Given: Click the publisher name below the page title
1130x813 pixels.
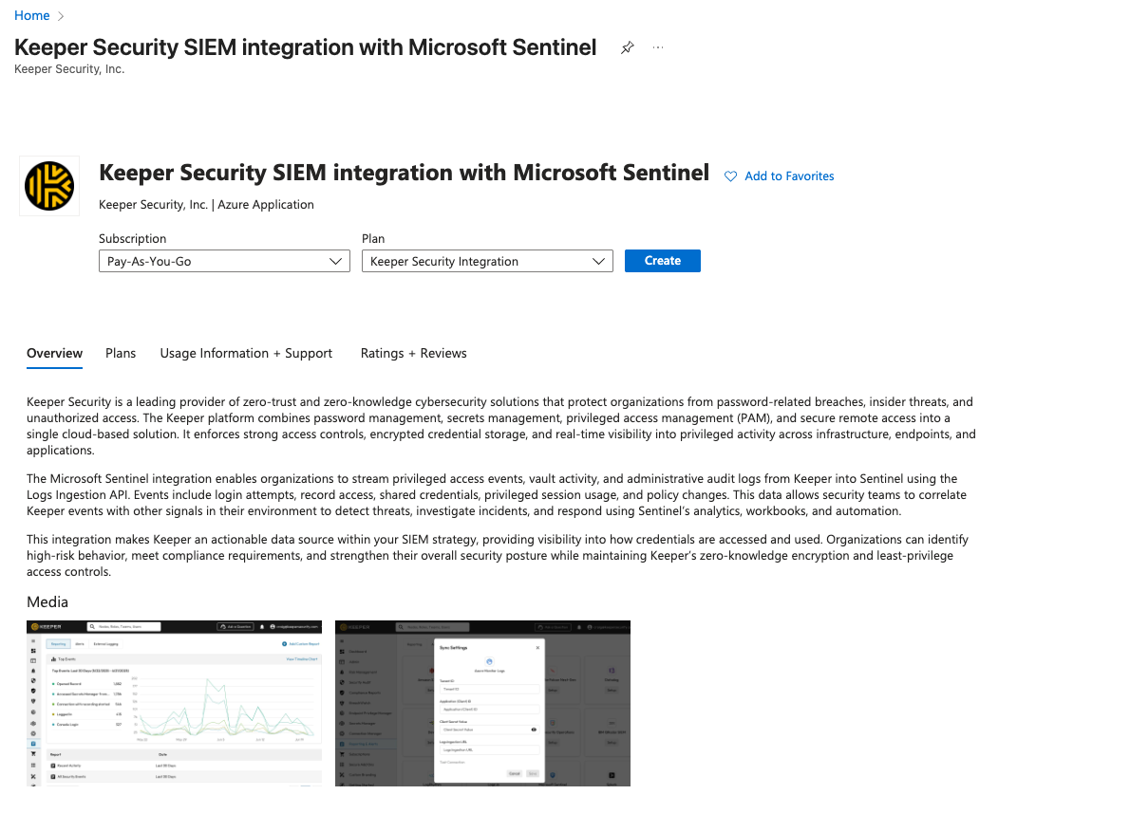Looking at the screenshot, I should click(69, 69).
